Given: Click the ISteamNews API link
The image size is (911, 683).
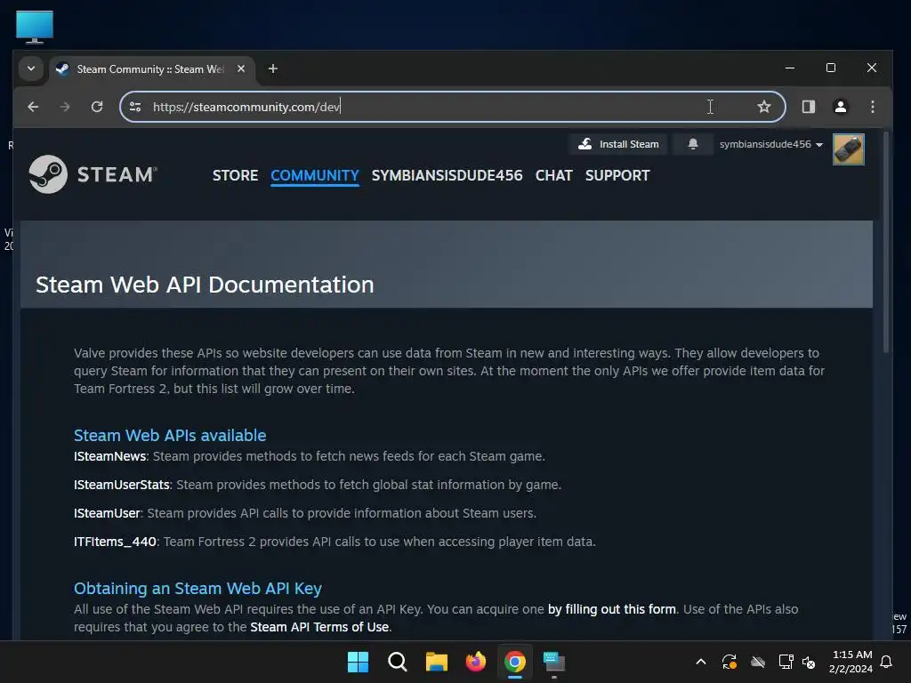Looking at the screenshot, I should click(x=109, y=456).
